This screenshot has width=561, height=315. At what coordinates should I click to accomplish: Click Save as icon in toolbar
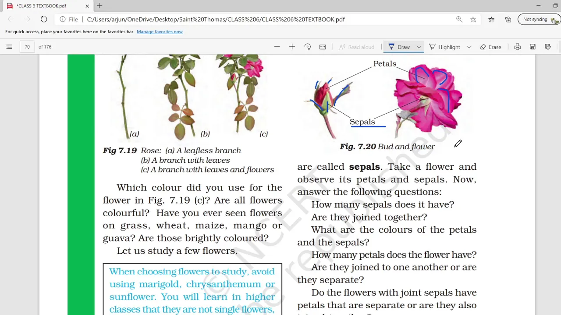pos(548,47)
